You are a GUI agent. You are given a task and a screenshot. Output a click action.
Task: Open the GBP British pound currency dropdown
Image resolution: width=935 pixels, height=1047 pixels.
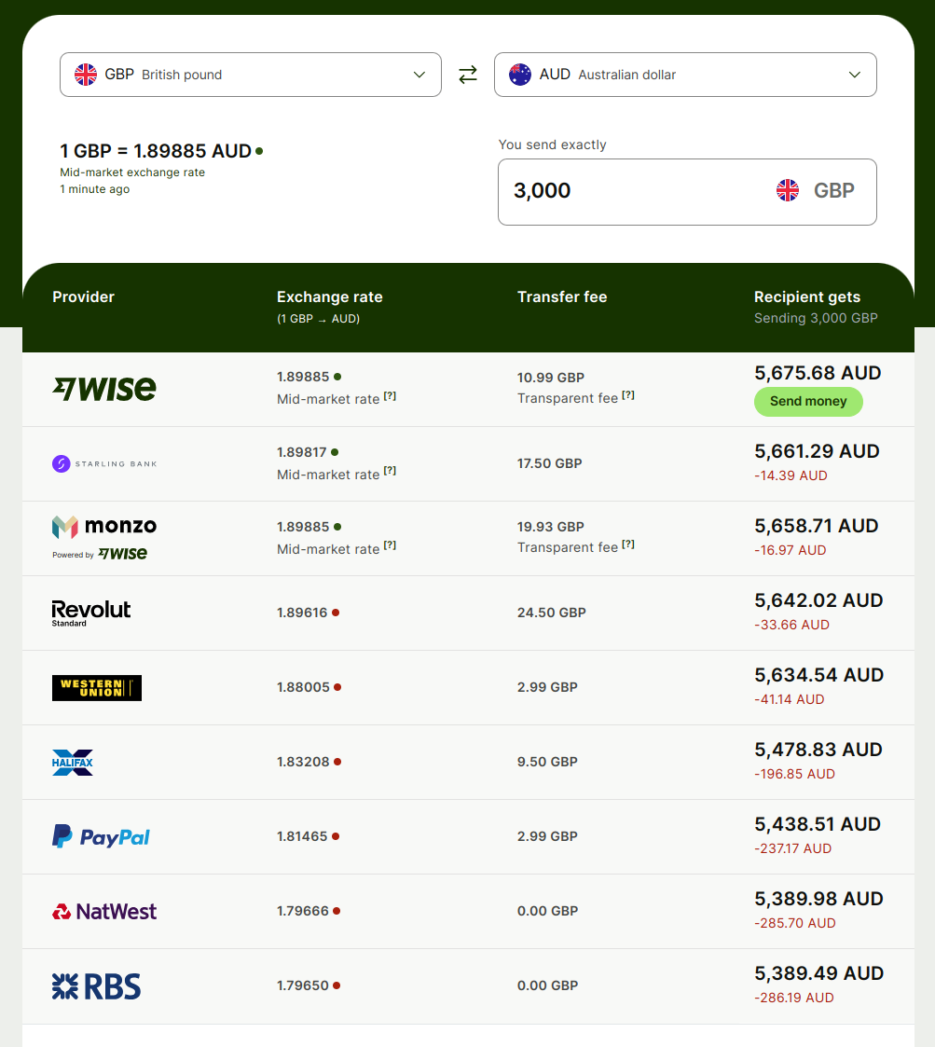251,75
